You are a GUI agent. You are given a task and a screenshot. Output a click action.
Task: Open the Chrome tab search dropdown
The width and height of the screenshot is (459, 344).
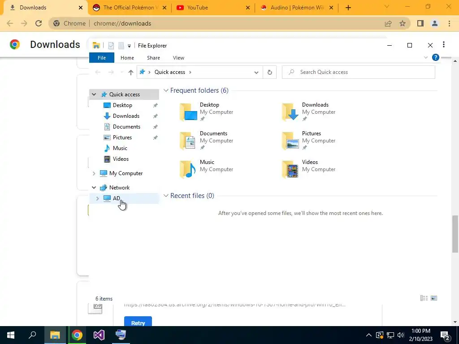pyautogui.click(x=386, y=6)
